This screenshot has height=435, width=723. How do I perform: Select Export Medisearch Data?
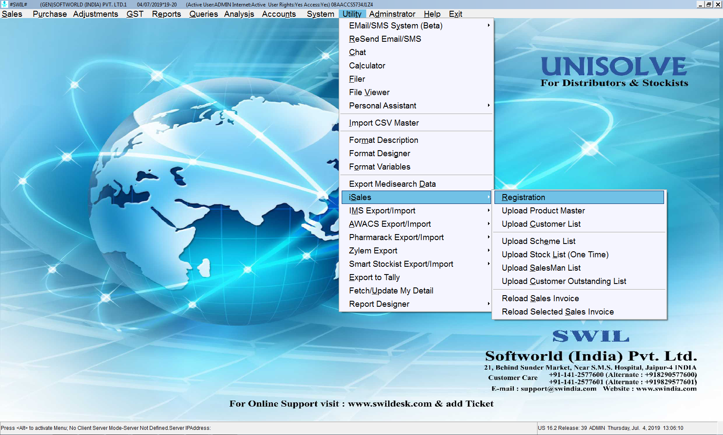pyautogui.click(x=416, y=184)
